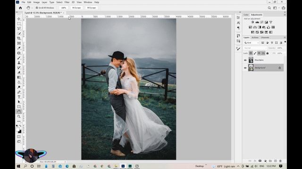Open Layers panel flyout menu
Viewport: 302px width, 169px height.
[x=285, y=38]
